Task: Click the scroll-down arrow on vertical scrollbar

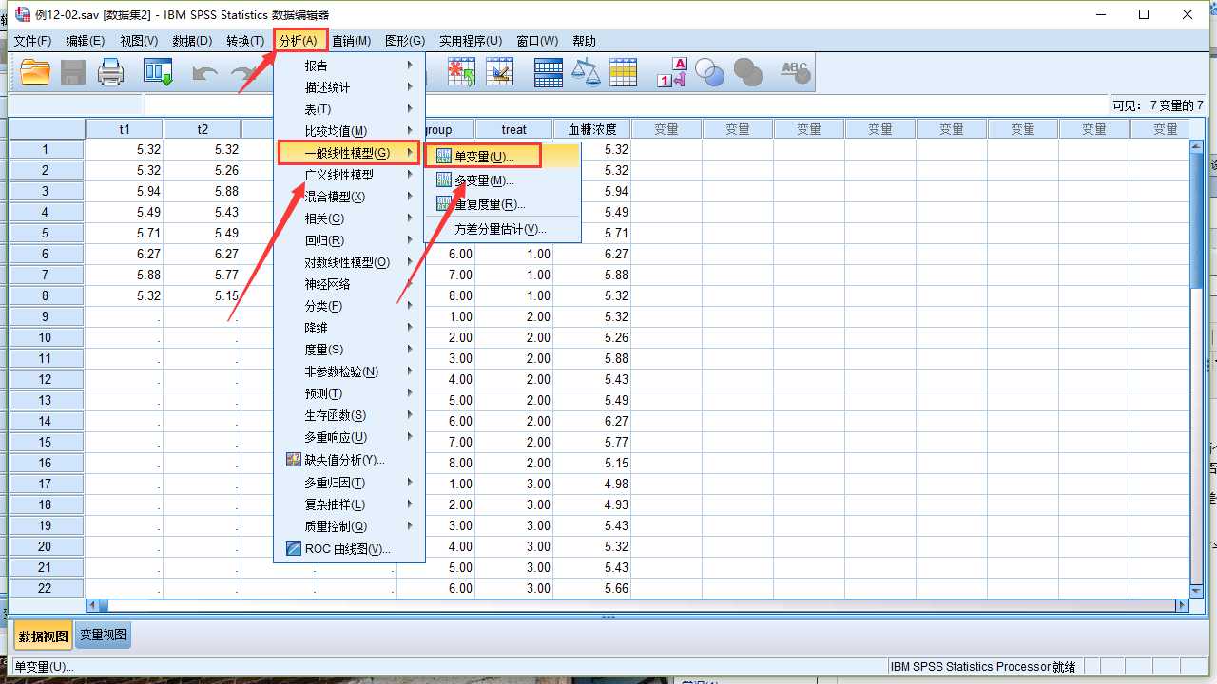Action: (1196, 589)
